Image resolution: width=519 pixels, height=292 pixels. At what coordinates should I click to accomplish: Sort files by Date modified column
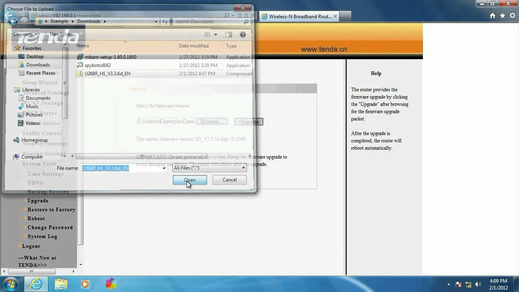[x=194, y=46]
